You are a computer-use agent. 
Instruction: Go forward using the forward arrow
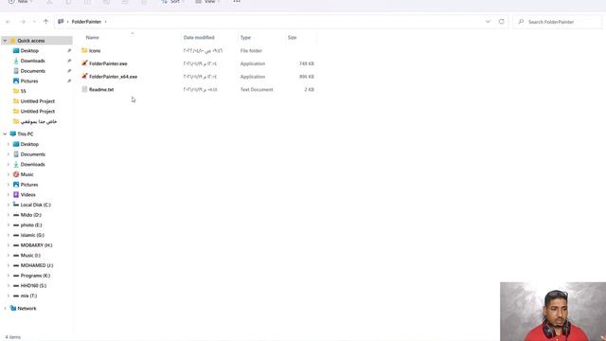(x=23, y=22)
